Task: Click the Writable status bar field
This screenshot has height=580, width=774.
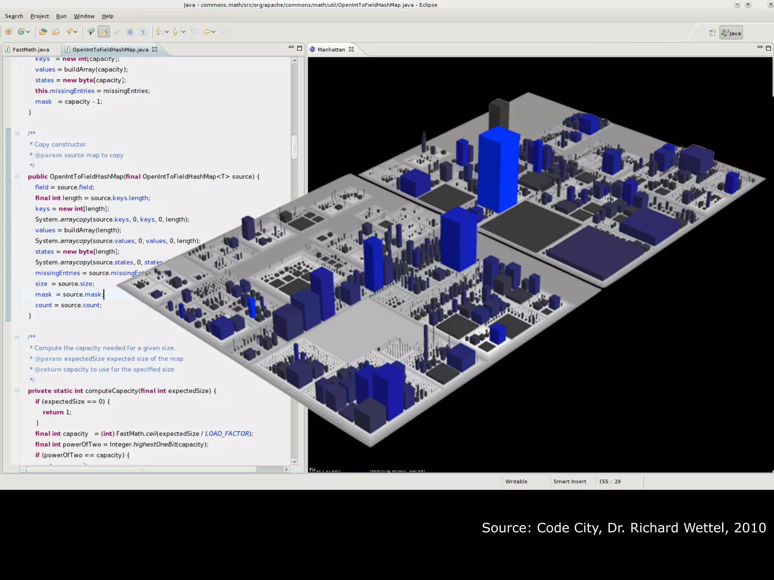Action: 516,481
